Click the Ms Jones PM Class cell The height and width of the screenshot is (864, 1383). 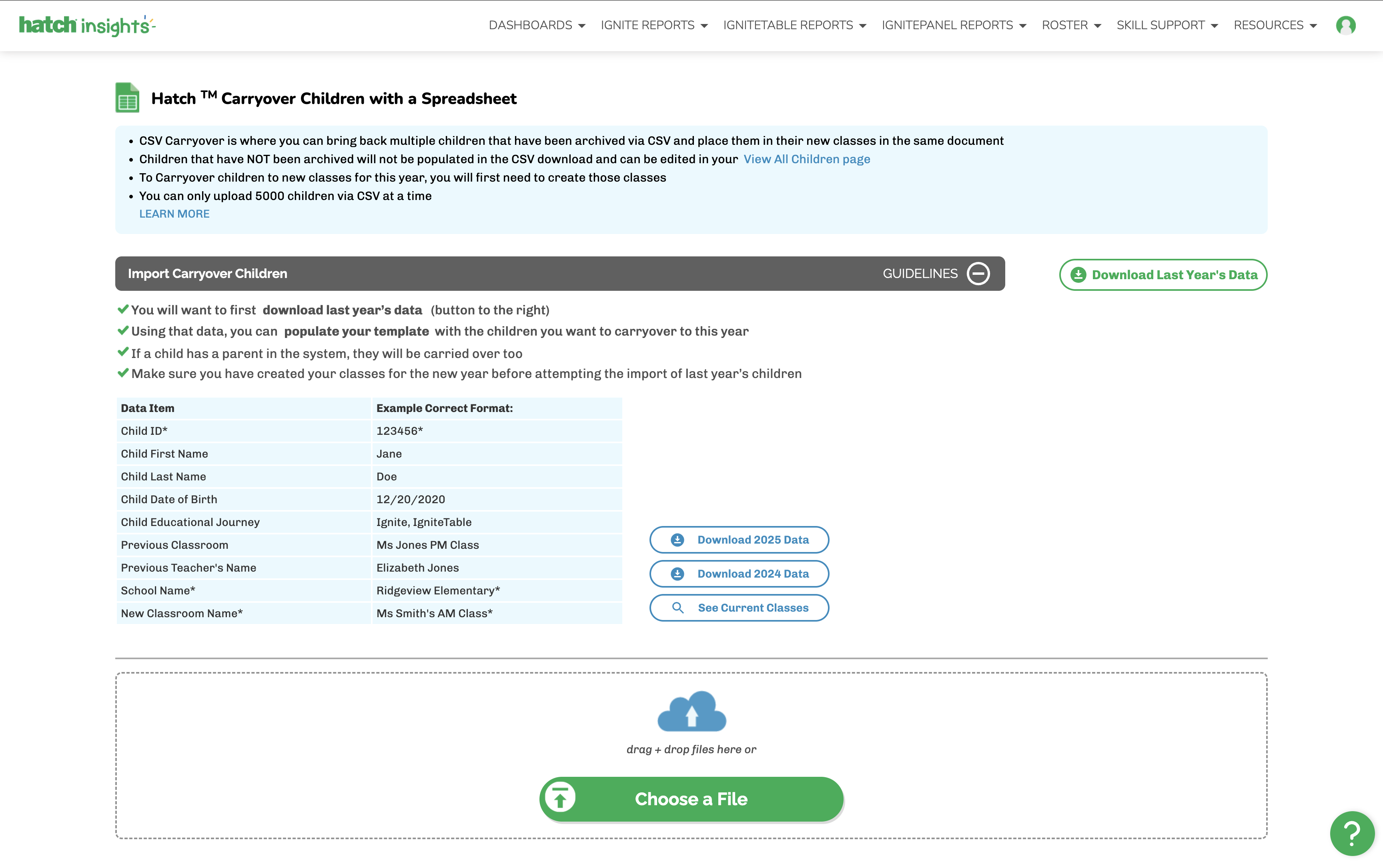pyautogui.click(x=497, y=545)
